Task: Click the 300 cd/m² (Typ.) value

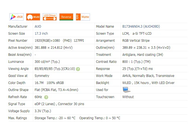Action: (x=47, y=62)
